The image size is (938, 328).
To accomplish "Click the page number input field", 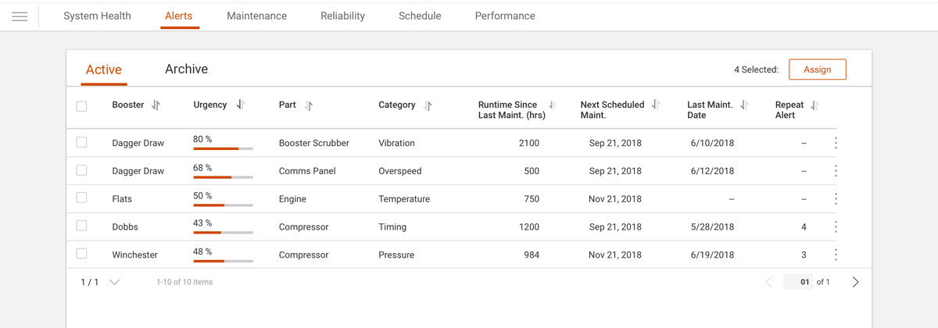I will [x=800, y=282].
